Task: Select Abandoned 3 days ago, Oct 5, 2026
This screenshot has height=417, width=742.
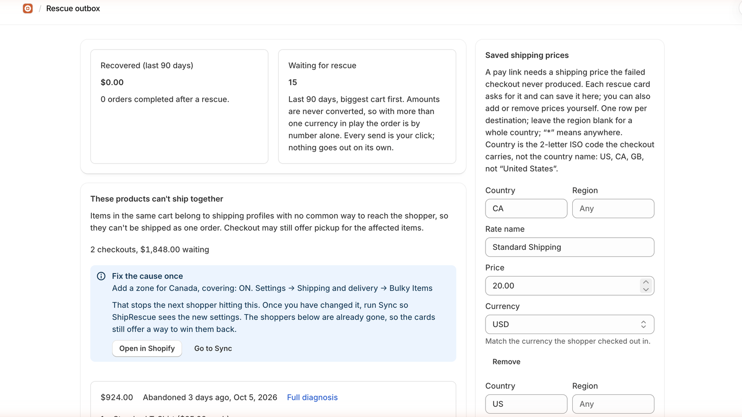Action: coord(210,398)
